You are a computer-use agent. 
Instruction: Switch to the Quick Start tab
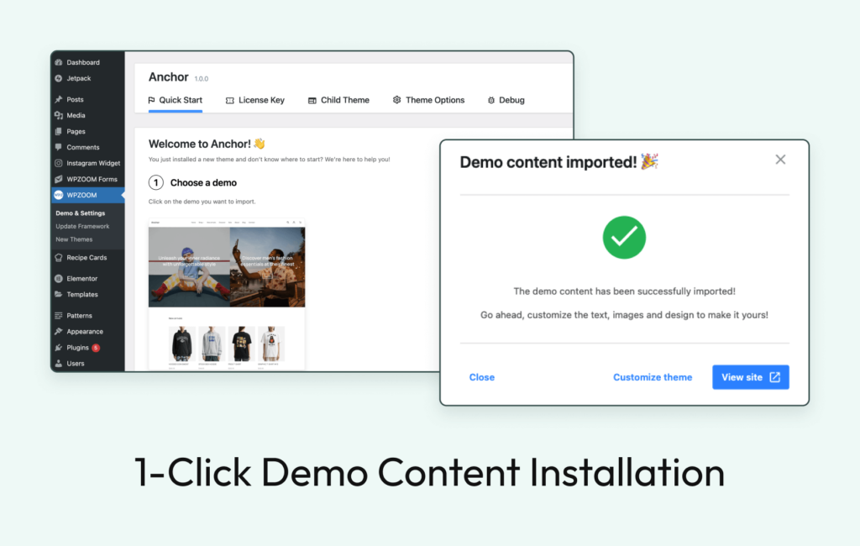pos(176,101)
